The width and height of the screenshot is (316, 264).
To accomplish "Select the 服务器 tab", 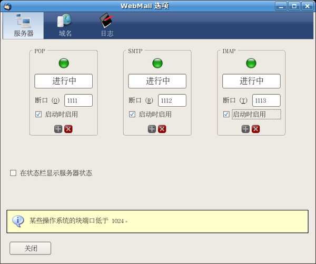I will [23, 25].
